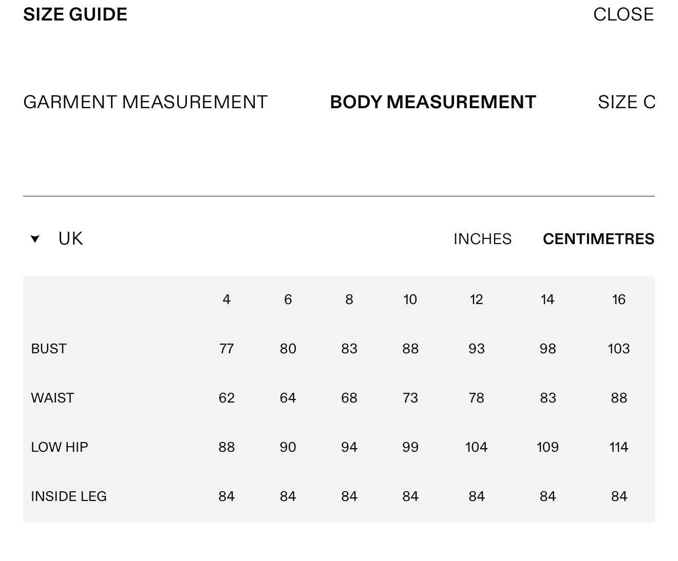Open the partially visible Size C tab

626,102
